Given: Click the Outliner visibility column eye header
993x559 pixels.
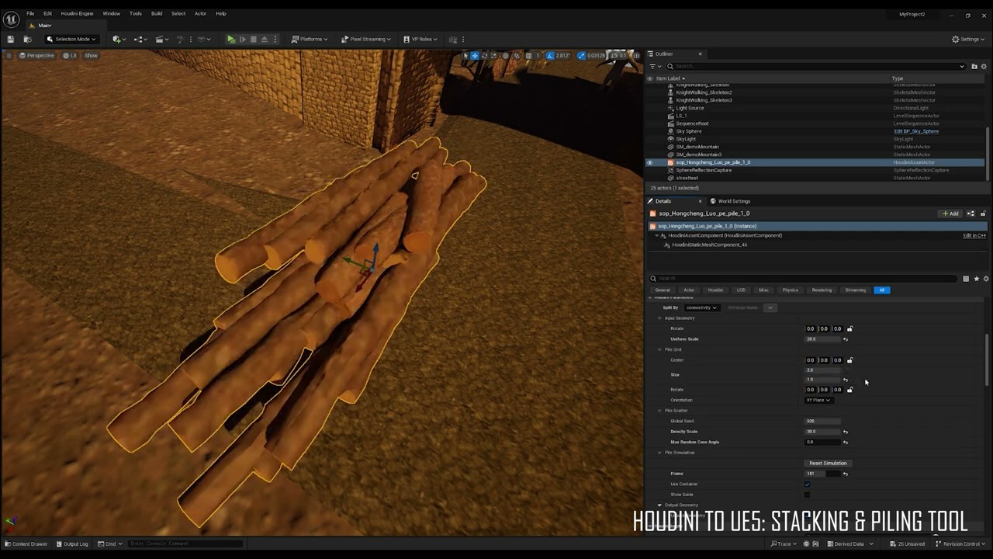Looking at the screenshot, I should coord(650,78).
